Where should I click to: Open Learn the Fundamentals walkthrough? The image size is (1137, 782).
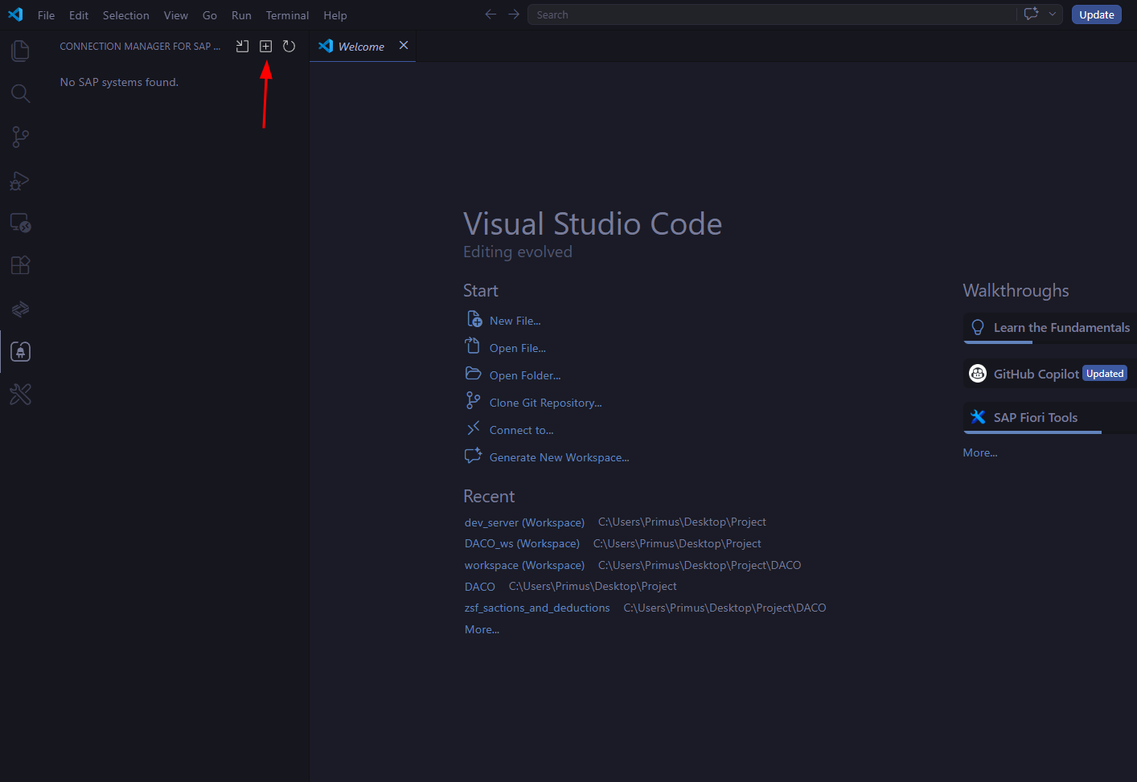click(x=1050, y=328)
